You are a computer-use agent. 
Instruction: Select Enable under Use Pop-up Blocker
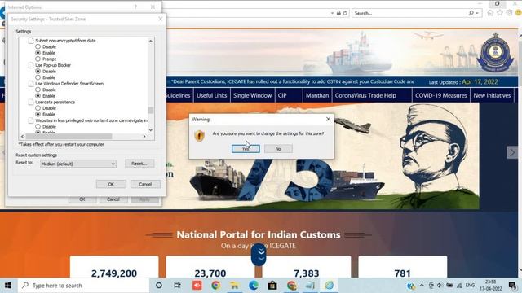click(38, 77)
